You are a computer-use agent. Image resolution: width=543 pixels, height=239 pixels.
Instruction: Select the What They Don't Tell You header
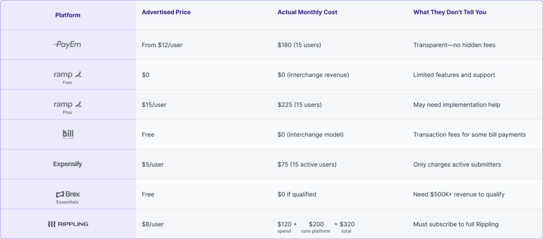pyautogui.click(x=449, y=12)
